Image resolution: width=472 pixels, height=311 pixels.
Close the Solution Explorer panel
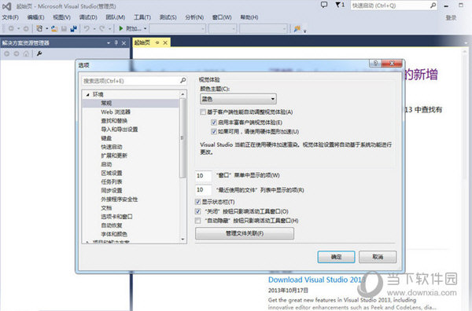click(124, 43)
